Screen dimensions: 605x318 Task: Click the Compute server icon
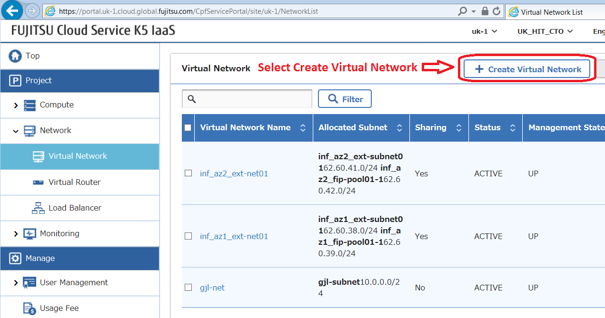[x=30, y=105]
